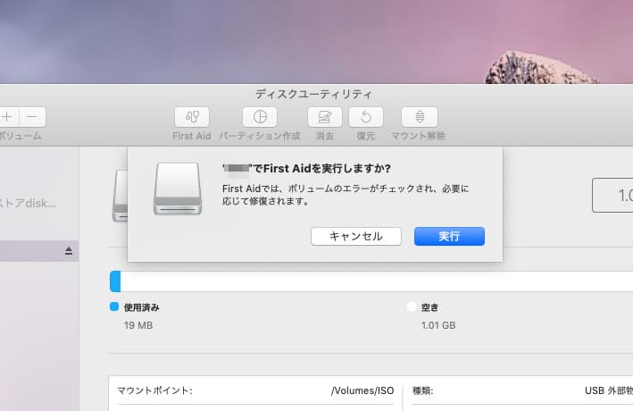This screenshot has height=411, width=633.
Task: Select the 消去 erase toolbar icon
Action: click(324, 117)
